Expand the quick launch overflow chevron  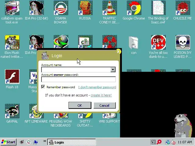pyautogui.click(x=44, y=141)
